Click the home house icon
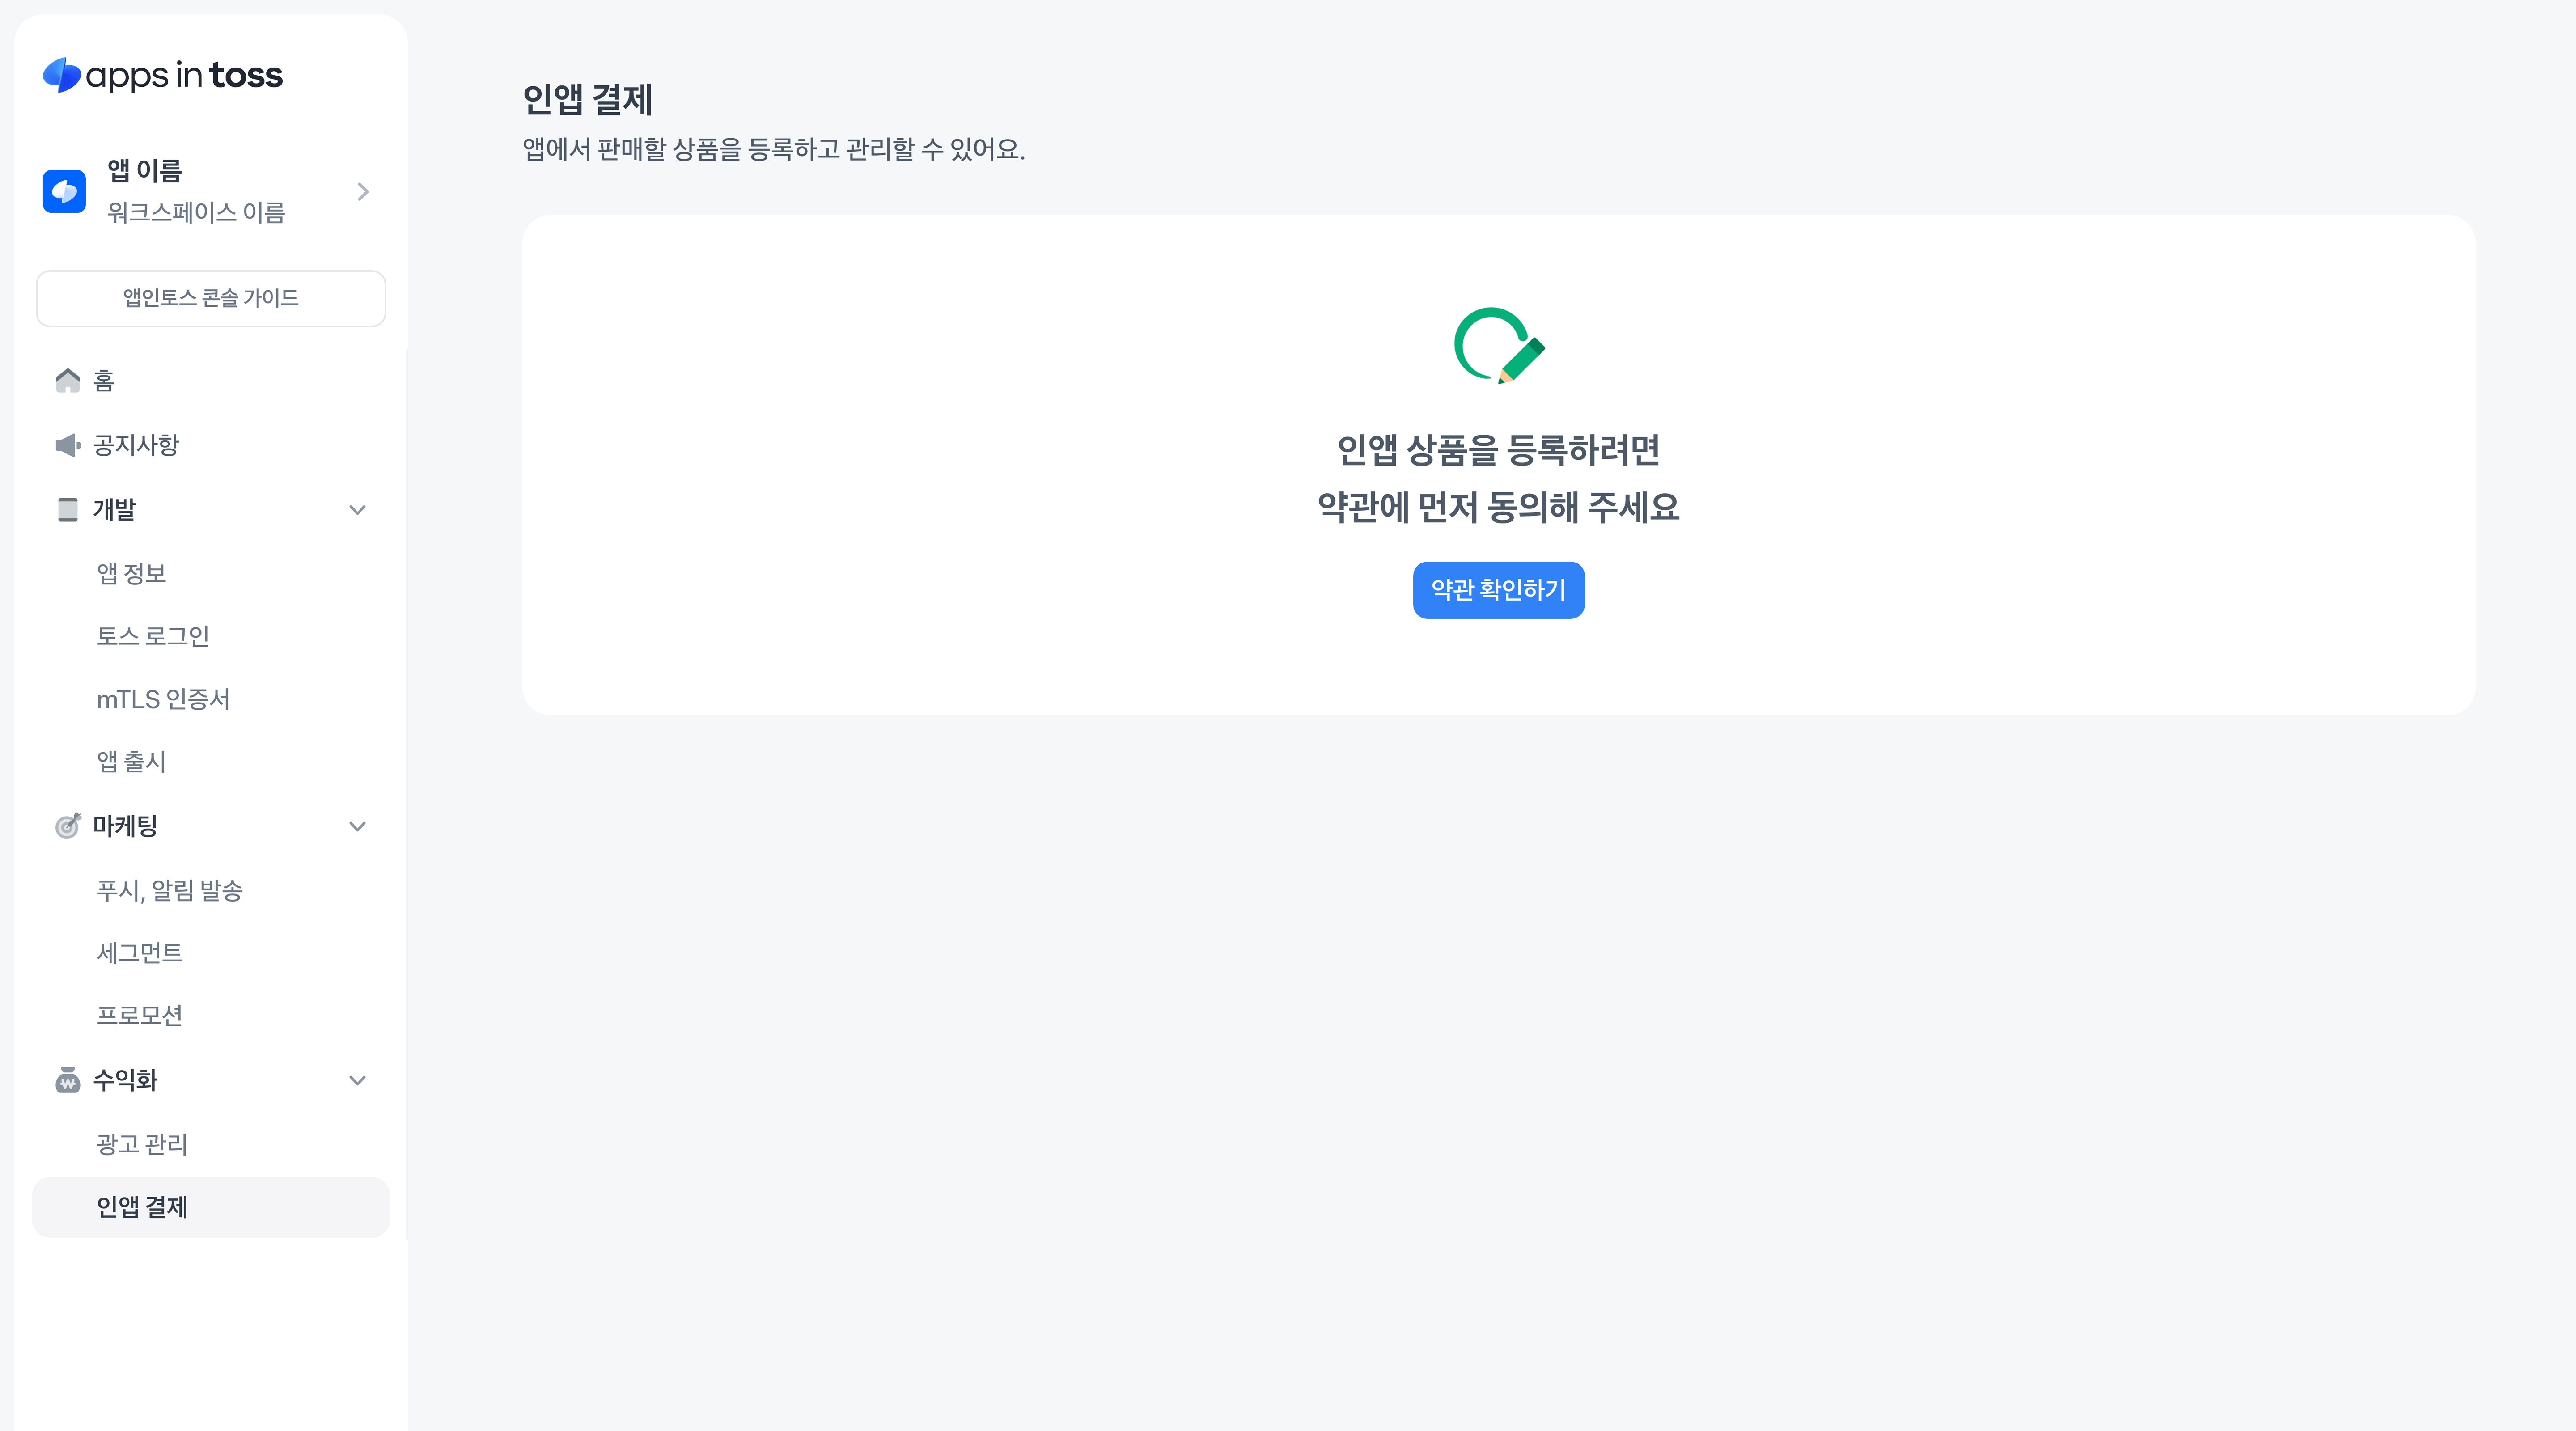The width and height of the screenshot is (2576, 1431). 67,380
